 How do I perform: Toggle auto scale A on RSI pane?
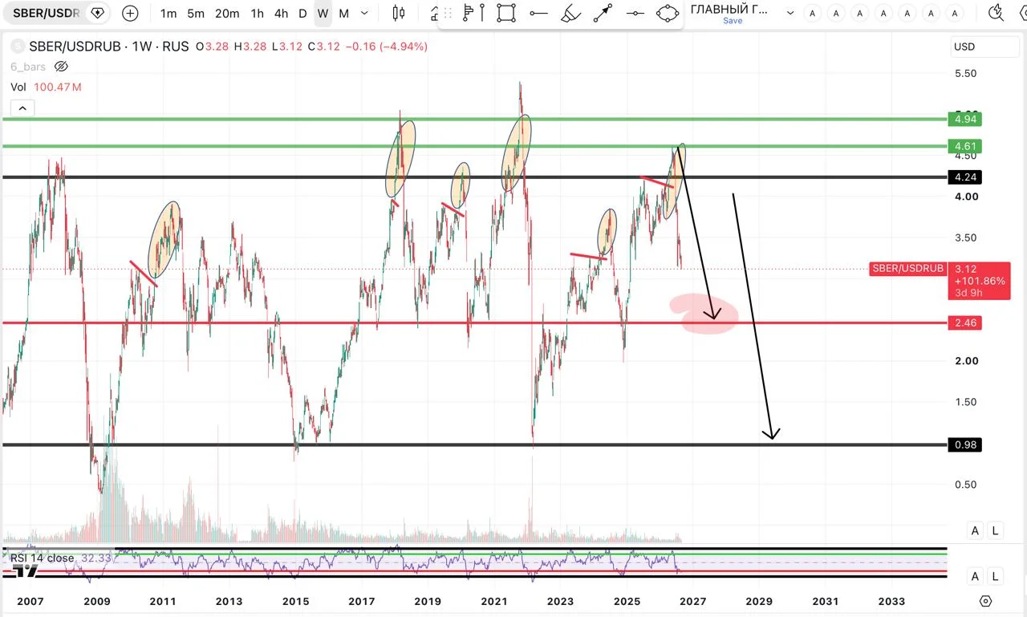pyautogui.click(x=976, y=576)
